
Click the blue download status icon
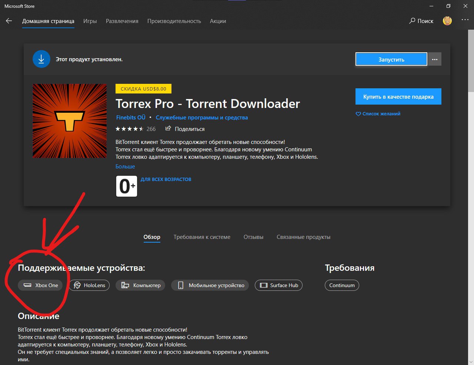(x=41, y=59)
